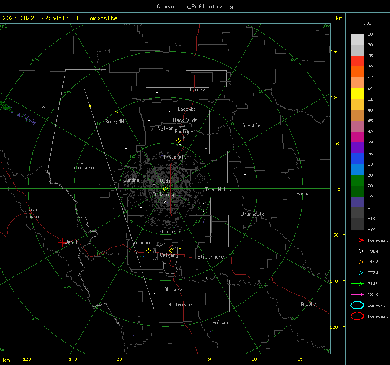
Task: Click the Composite_Reflectivity title
Action: tap(195, 7)
